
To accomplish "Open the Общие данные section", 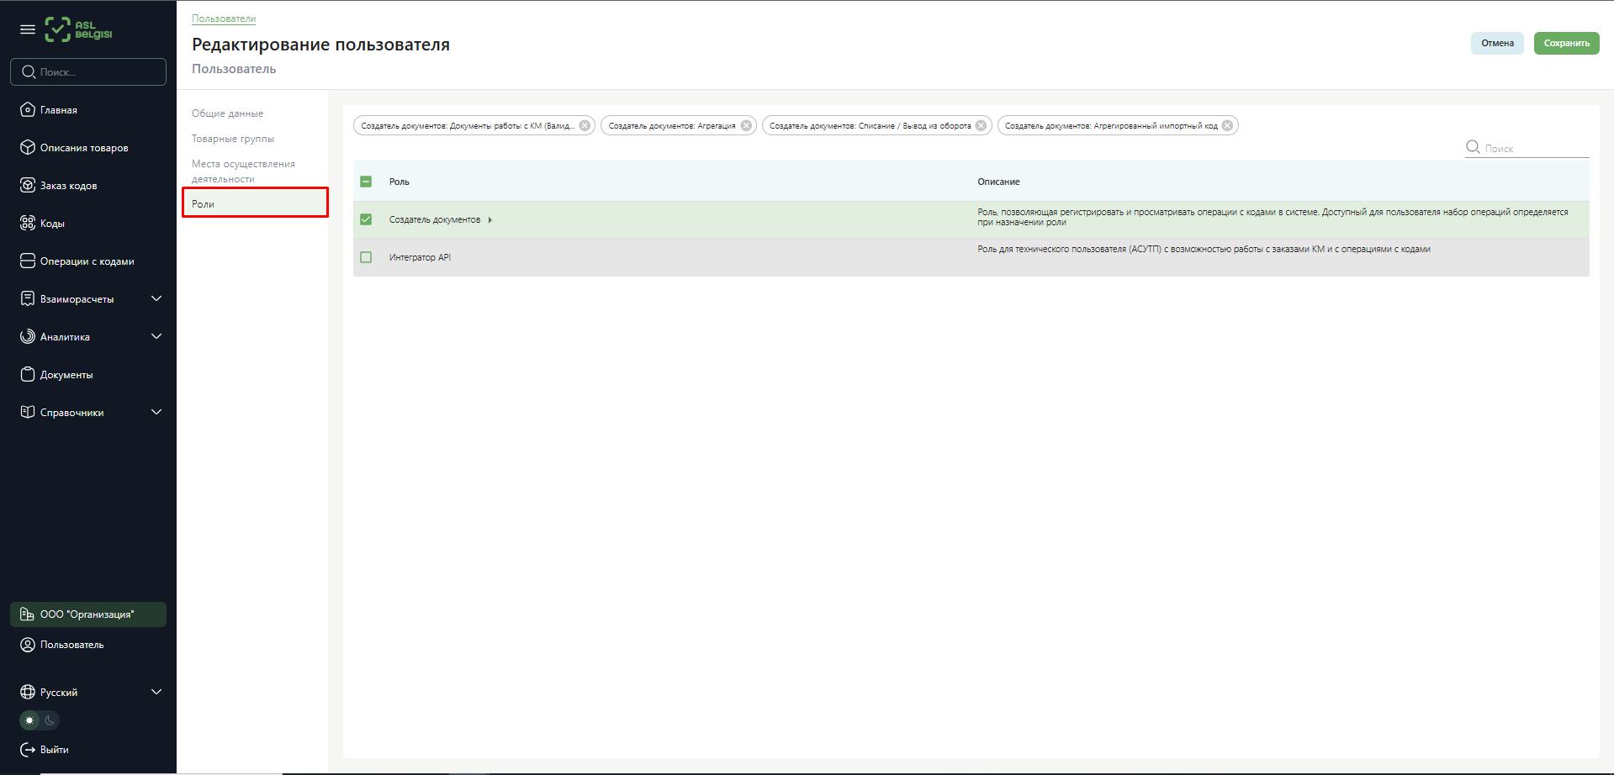I will 227,113.
